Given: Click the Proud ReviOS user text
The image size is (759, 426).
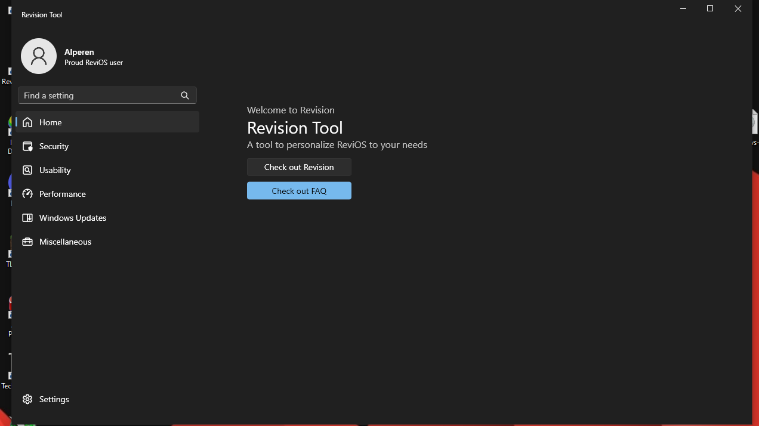Looking at the screenshot, I should [x=94, y=63].
